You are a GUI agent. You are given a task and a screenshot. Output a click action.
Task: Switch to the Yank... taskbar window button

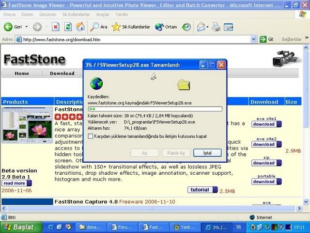coord(185,227)
